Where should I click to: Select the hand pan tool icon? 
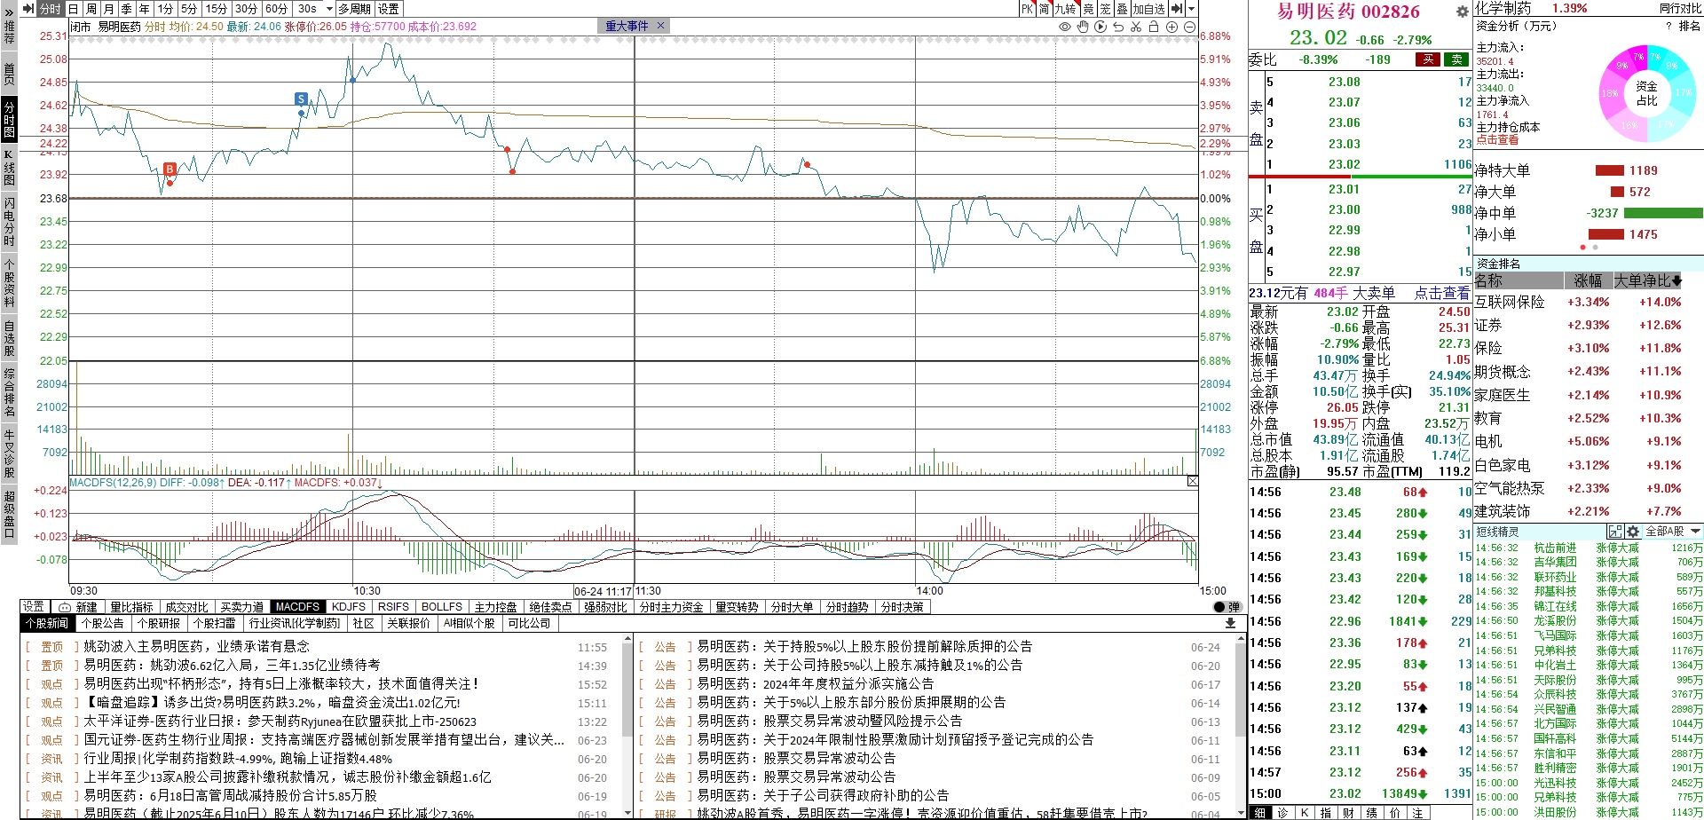(x=1083, y=27)
